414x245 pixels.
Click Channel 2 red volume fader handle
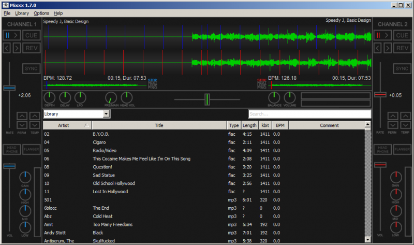click(x=380, y=165)
